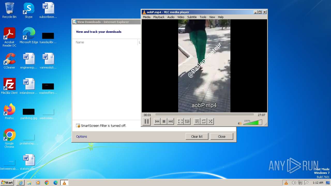Open the VLC View menu
This screenshot has height=186, width=331.
pos(212,17)
